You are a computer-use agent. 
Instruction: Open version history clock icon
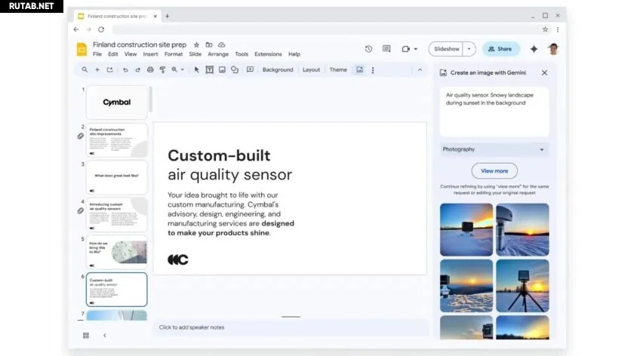pos(368,49)
